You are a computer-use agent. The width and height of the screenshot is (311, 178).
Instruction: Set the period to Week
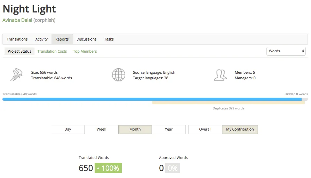(x=101, y=129)
